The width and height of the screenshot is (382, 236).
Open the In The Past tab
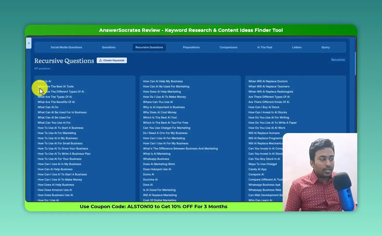[265, 47]
